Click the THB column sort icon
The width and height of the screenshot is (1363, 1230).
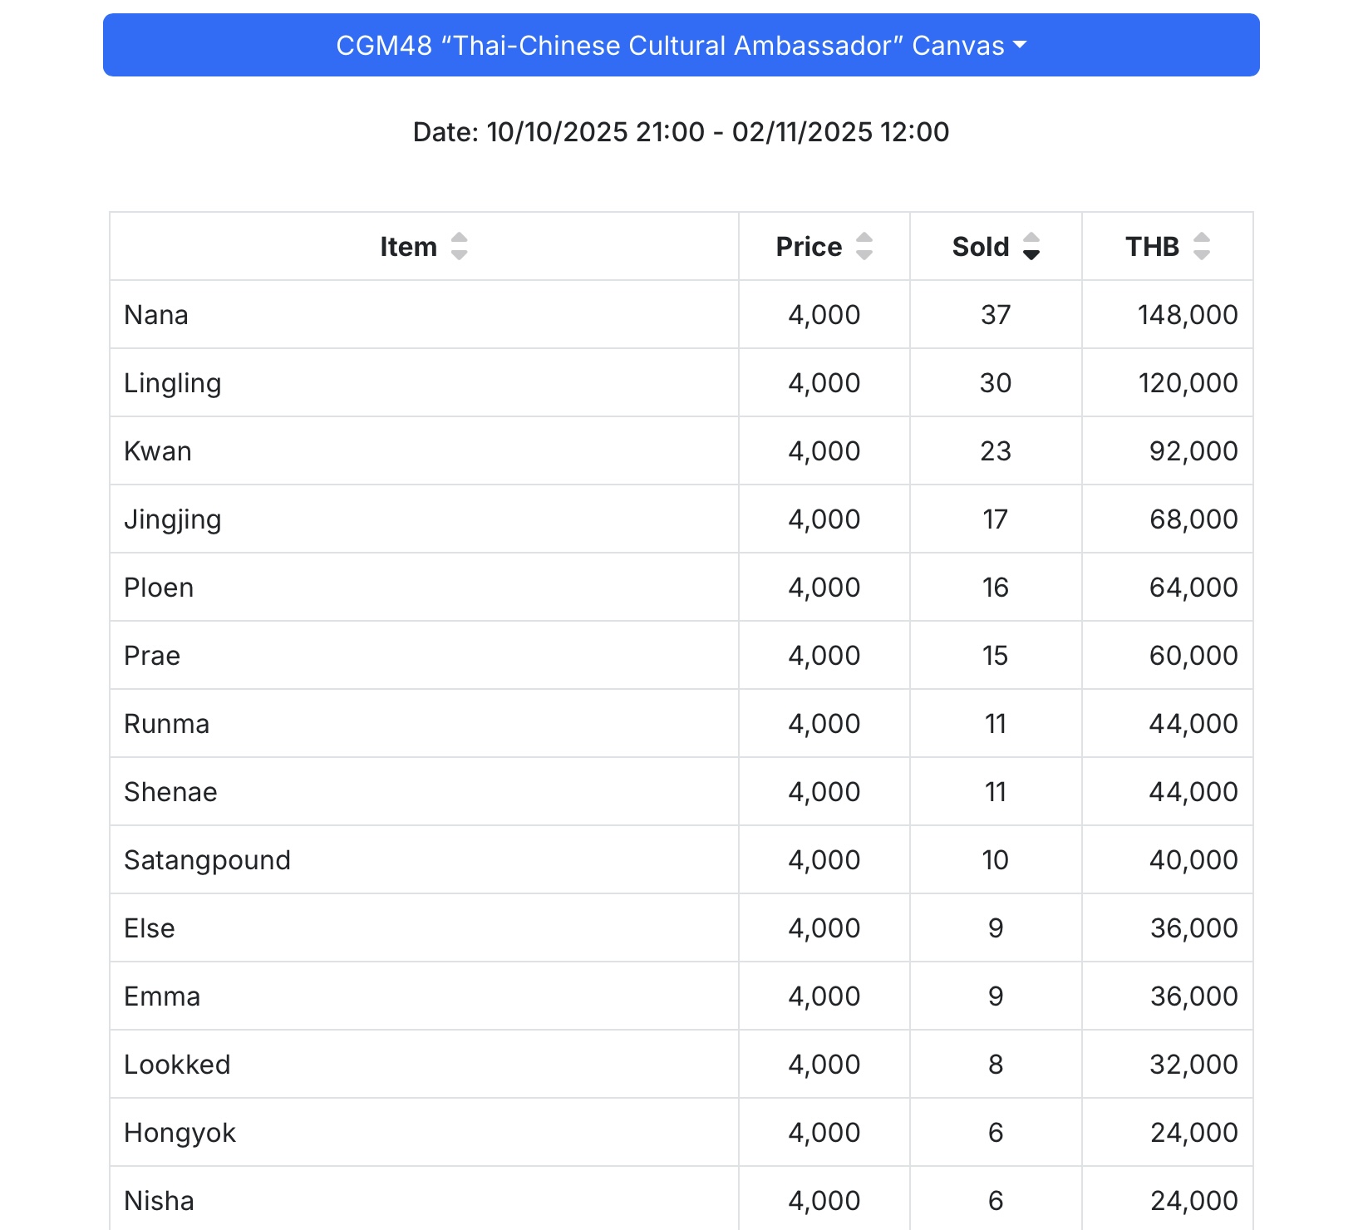[x=1202, y=247]
